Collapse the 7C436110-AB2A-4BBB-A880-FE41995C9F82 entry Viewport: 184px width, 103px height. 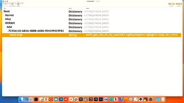7,31
